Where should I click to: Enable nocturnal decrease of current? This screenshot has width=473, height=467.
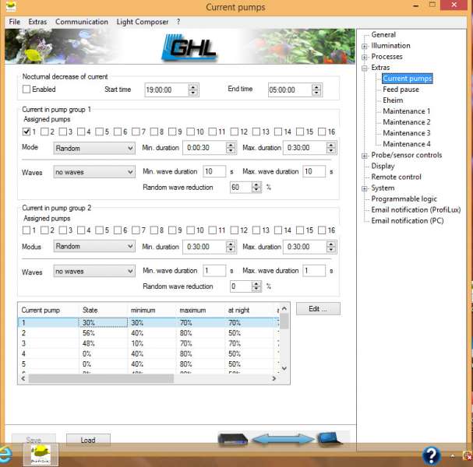click(26, 90)
